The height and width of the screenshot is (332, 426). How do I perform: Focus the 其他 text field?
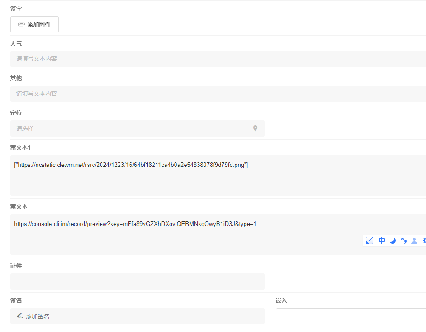(217, 93)
